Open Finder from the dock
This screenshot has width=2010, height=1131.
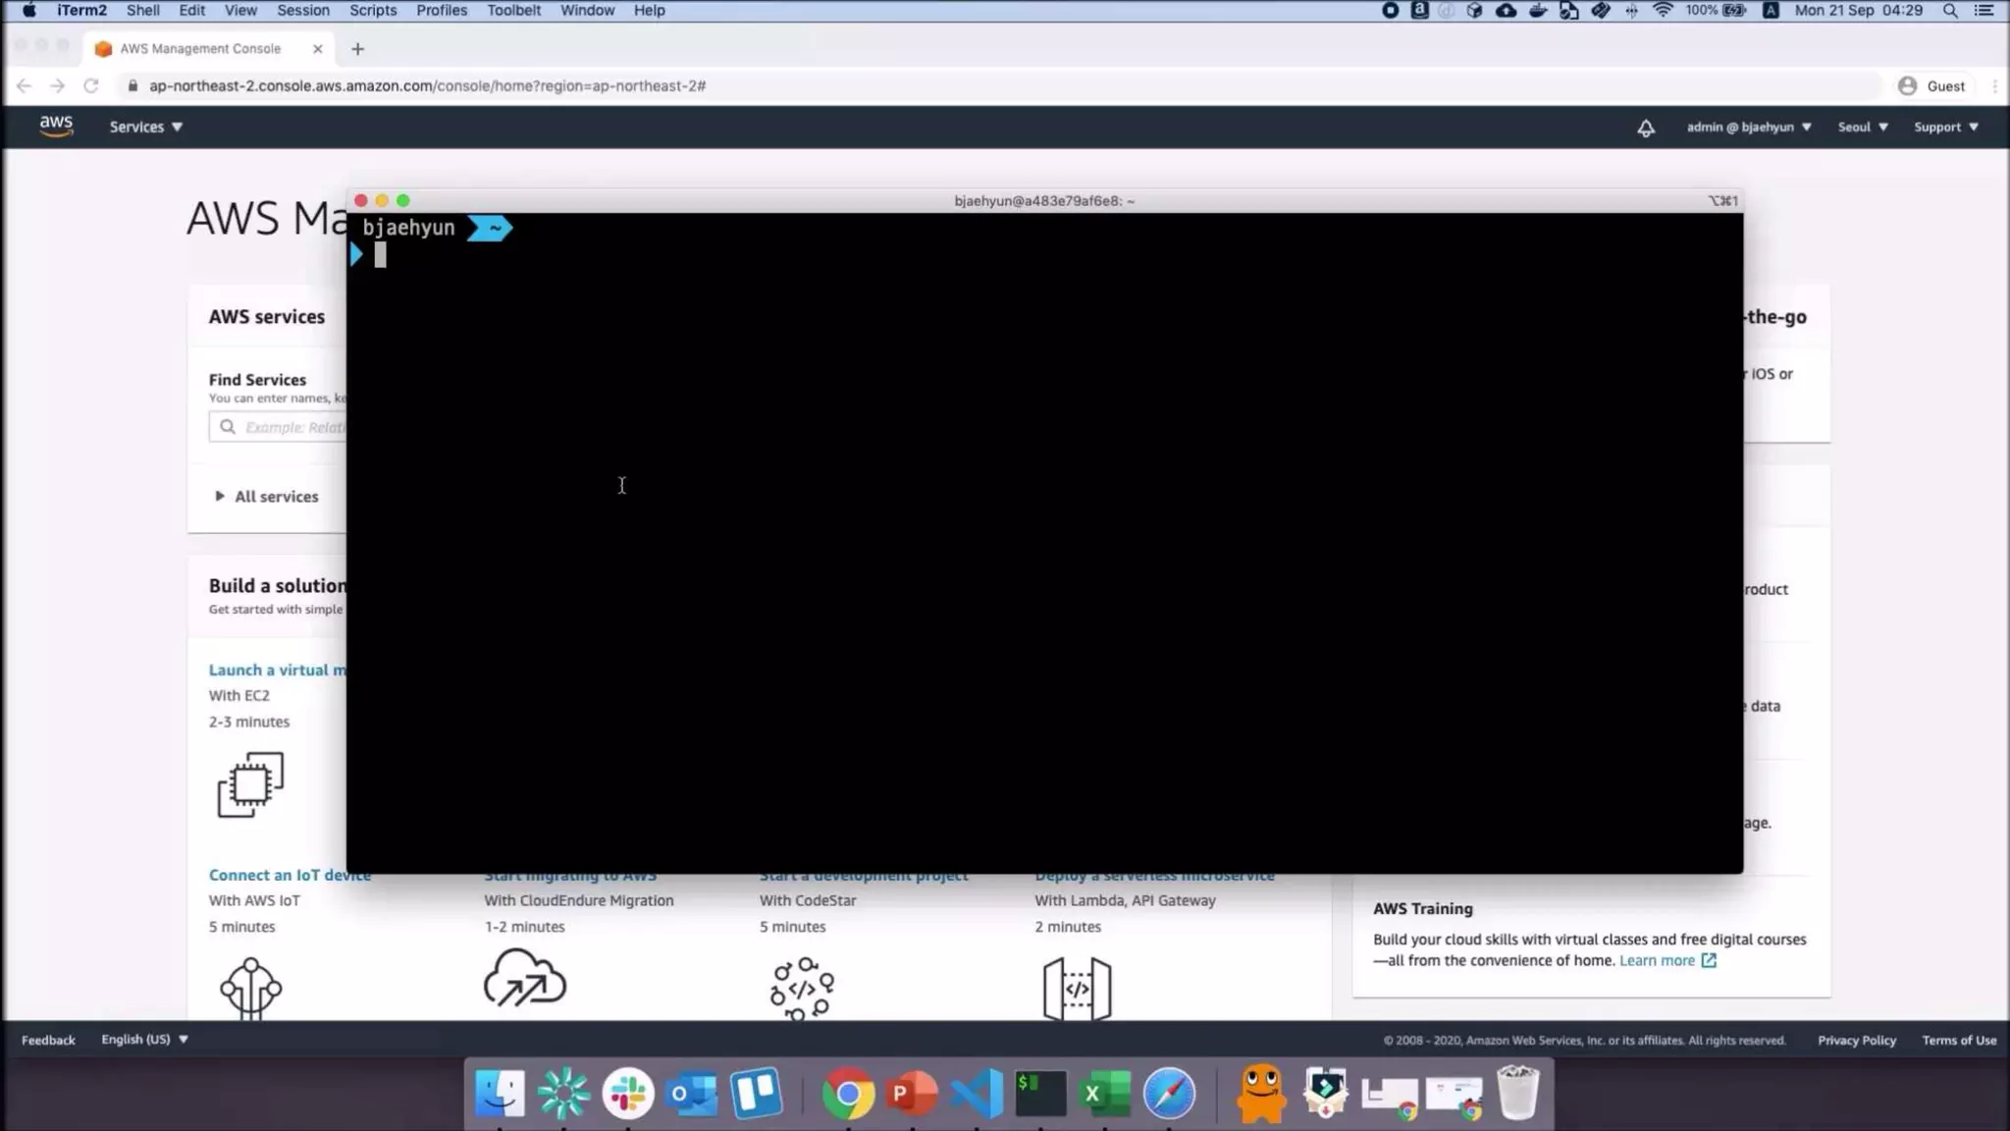tap(500, 1093)
